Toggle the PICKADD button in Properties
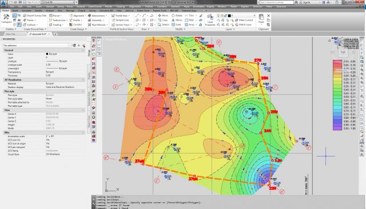This screenshot has width=366, height=209. pos(74,46)
